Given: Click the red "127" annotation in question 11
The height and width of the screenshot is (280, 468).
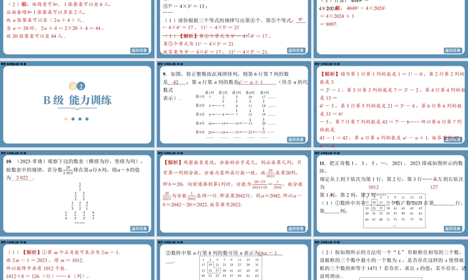Looking at the screenshot, I should pos(435,187).
